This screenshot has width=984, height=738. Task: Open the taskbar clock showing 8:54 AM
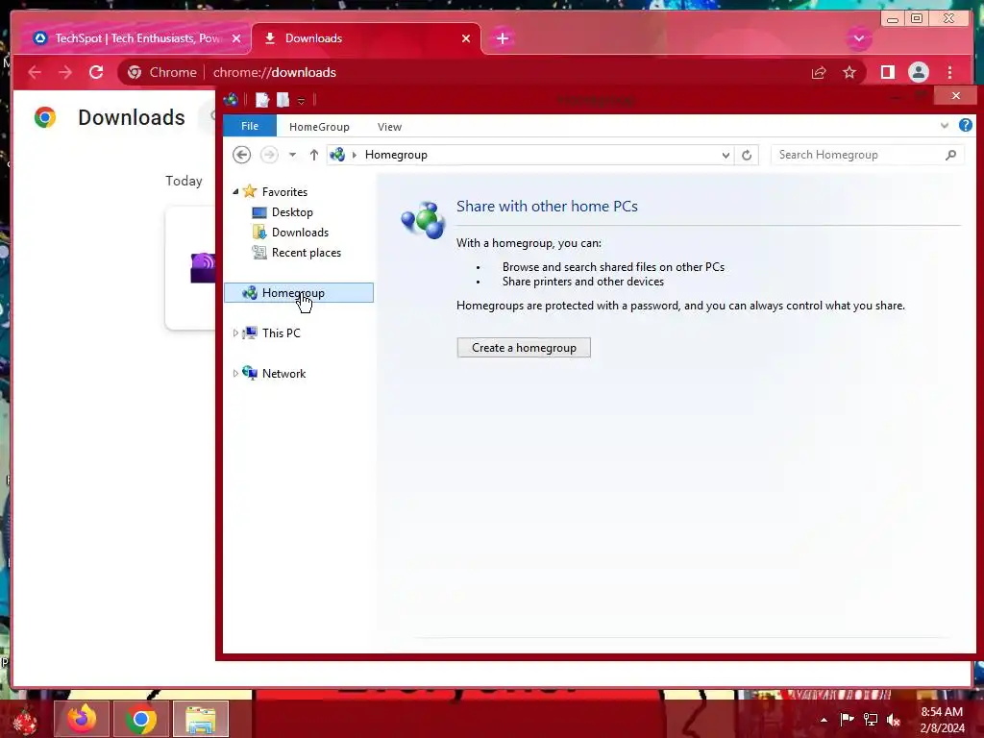(942, 720)
